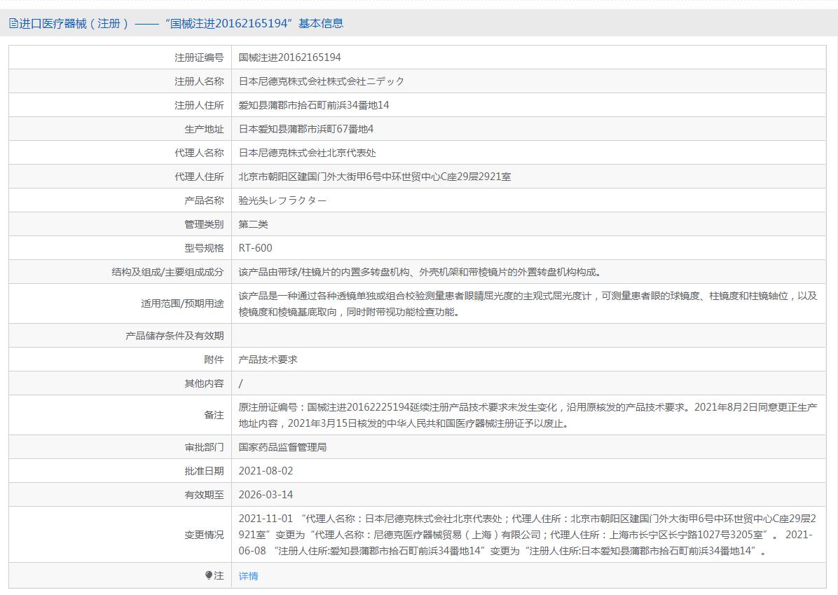
Task: Select expiry date 2026-03-14
Action: pos(266,495)
